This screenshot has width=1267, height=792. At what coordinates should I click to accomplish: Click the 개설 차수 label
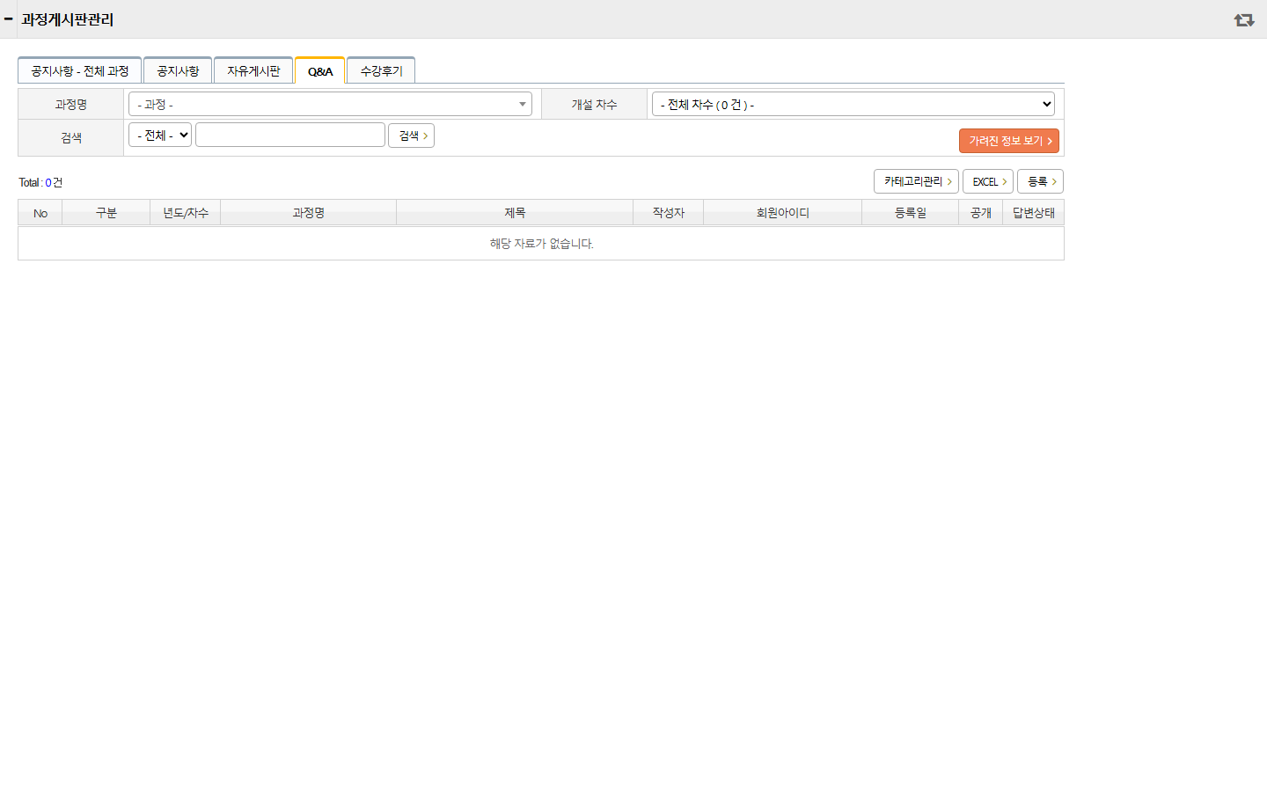click(x=595, y=104)
